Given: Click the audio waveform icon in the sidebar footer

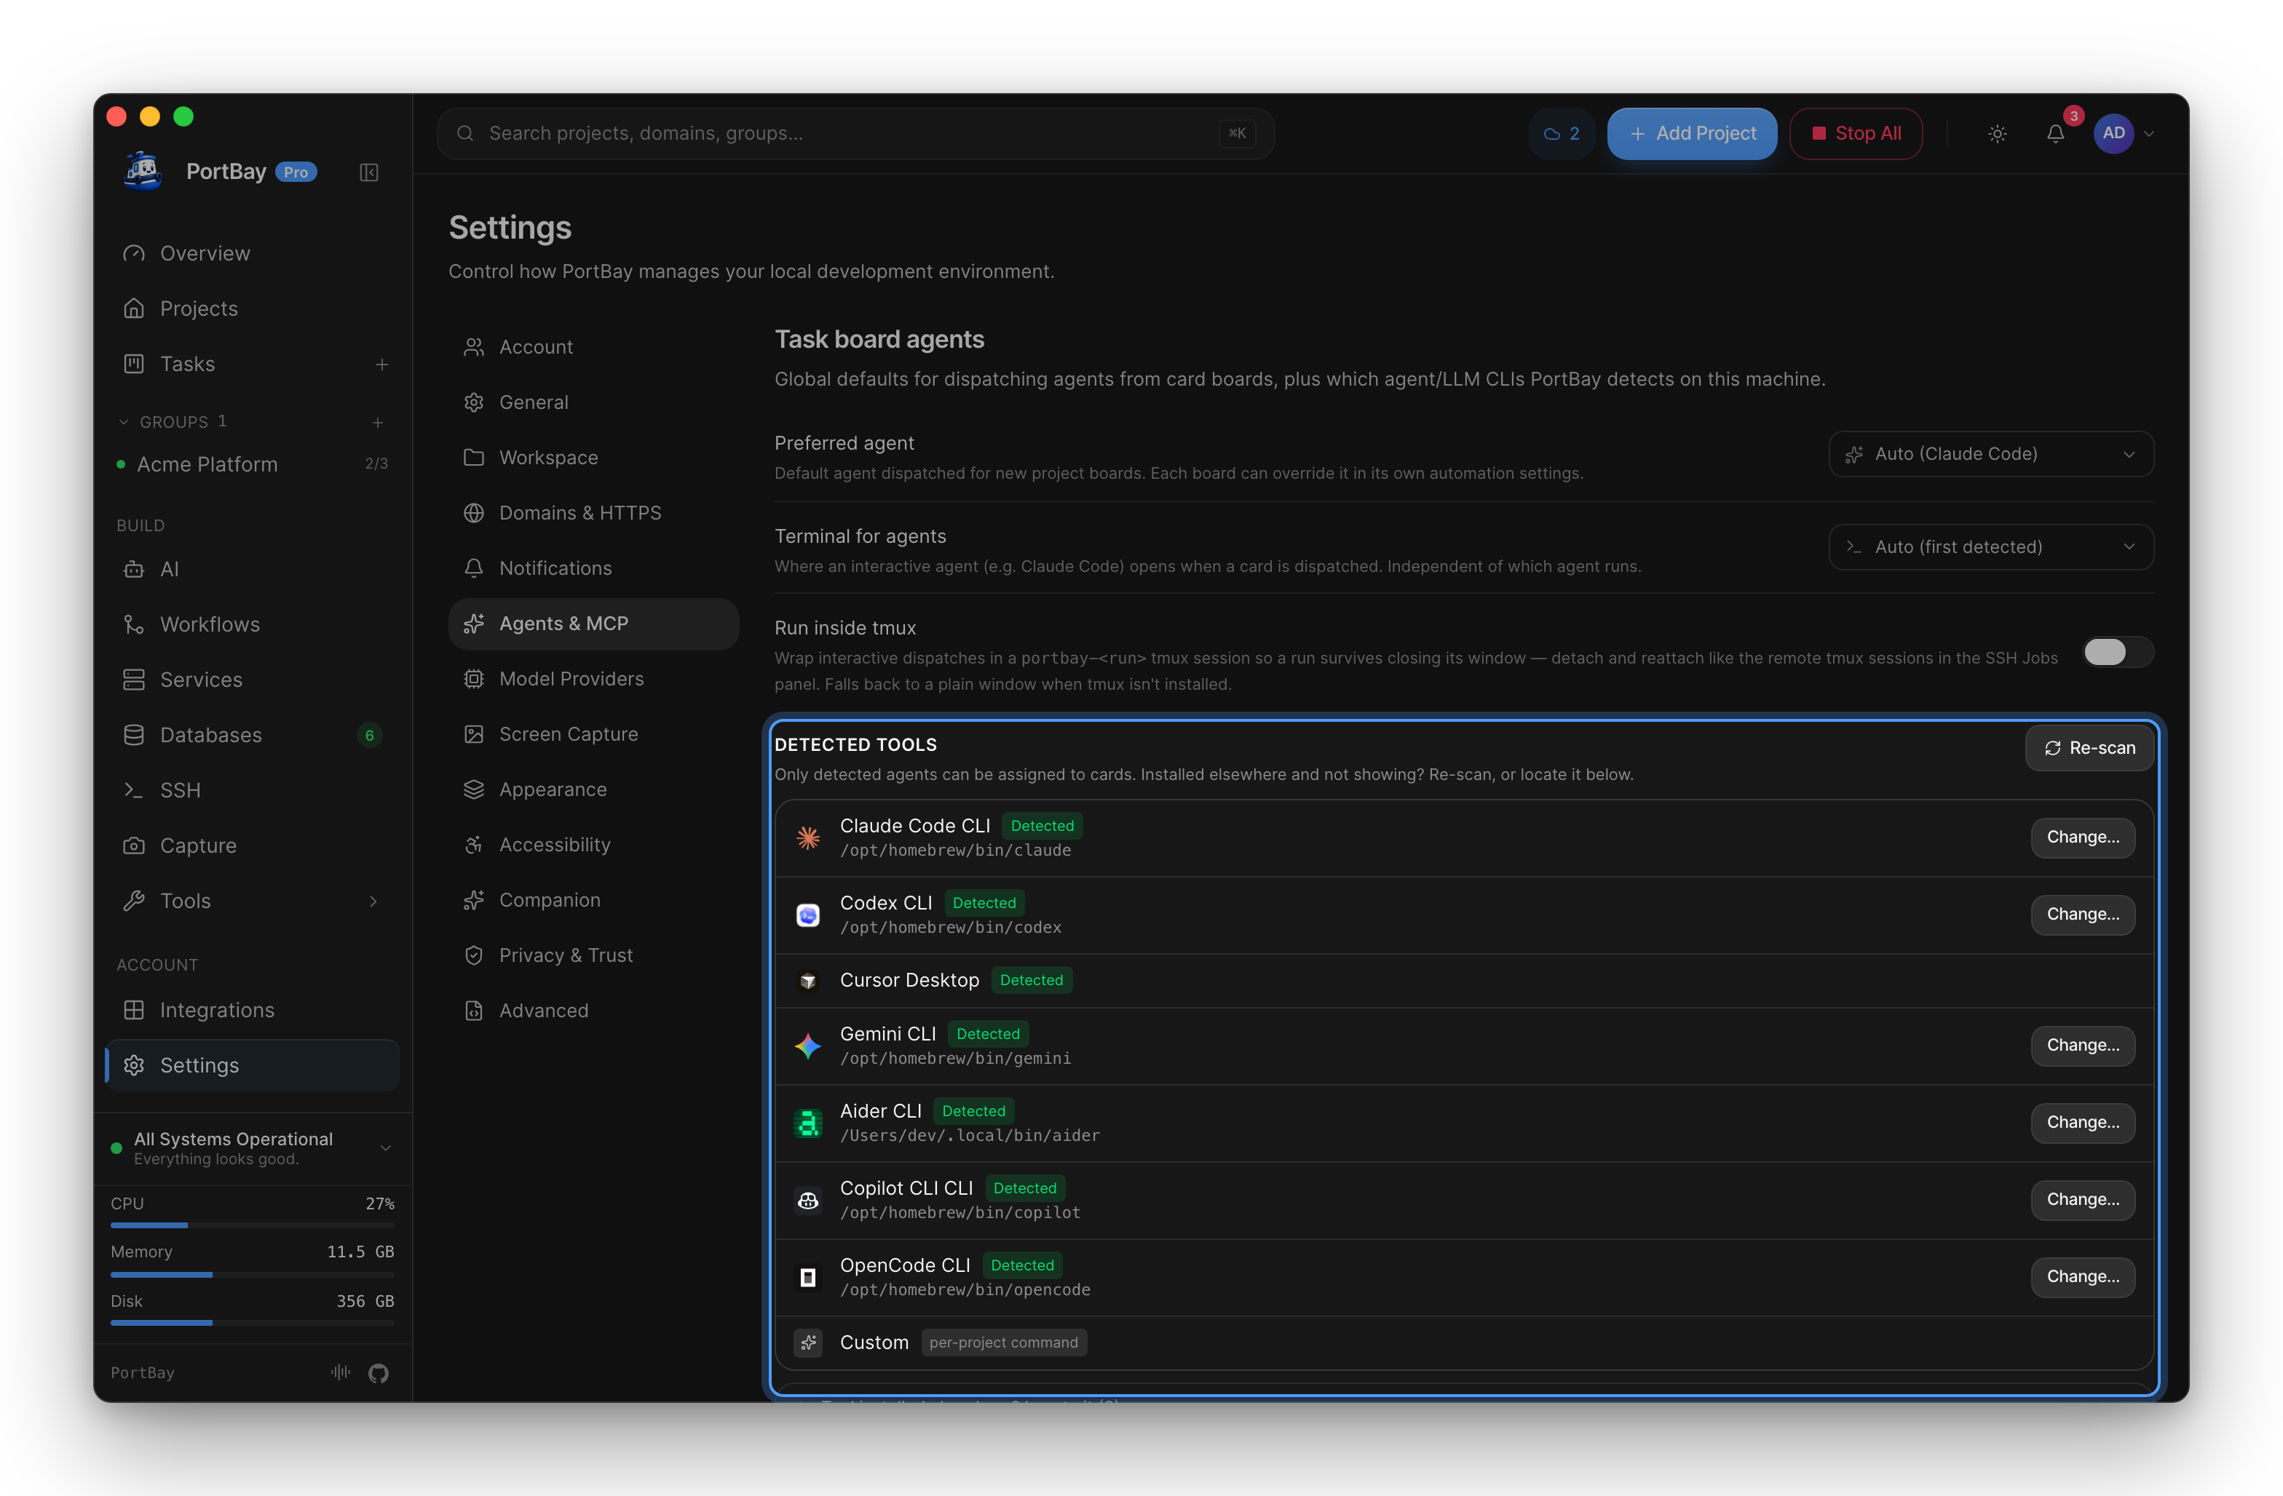Looking at the screenshot, I should (341, 1372).
